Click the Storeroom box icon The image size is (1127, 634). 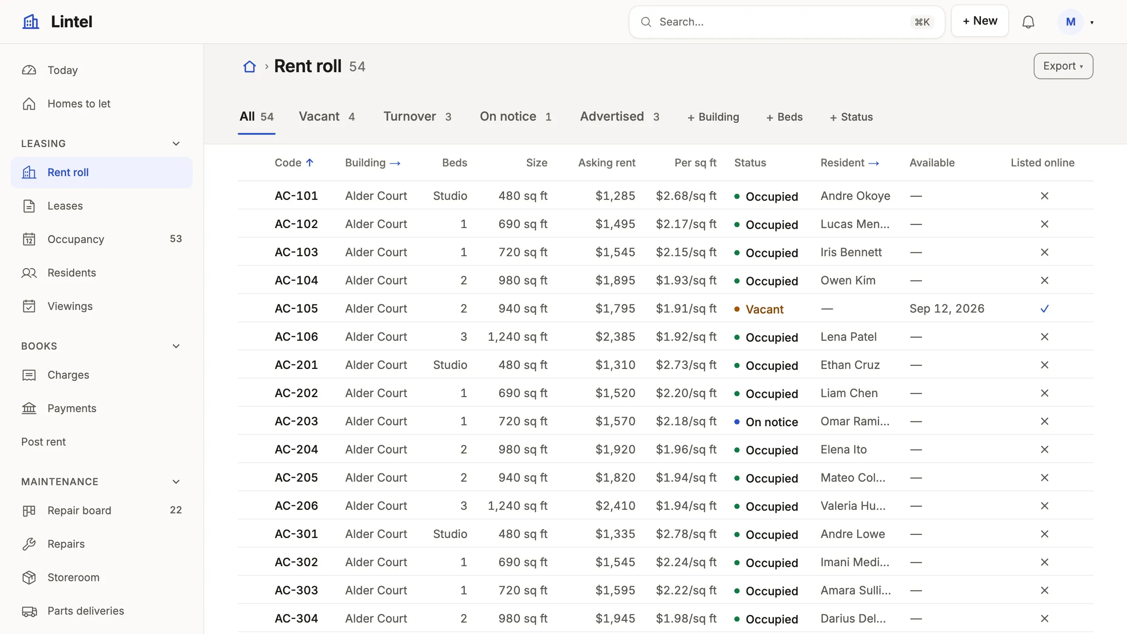[x=29, y=577]
